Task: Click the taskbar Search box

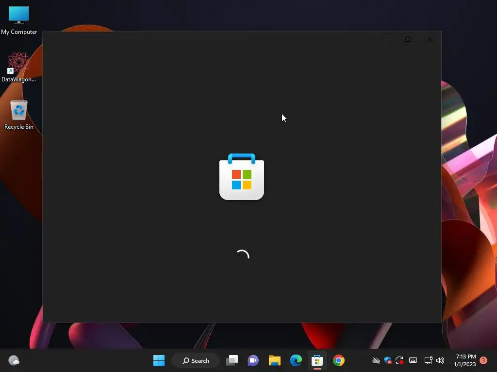Action: point(196,360)
